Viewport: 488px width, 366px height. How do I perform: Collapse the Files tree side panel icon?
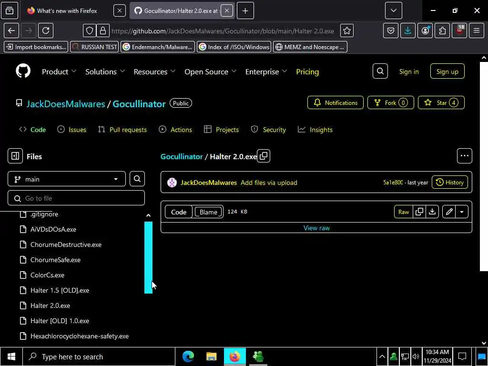coord(15,156)
